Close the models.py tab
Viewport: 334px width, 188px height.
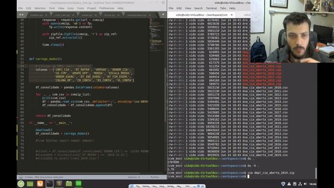coord(46,15)
